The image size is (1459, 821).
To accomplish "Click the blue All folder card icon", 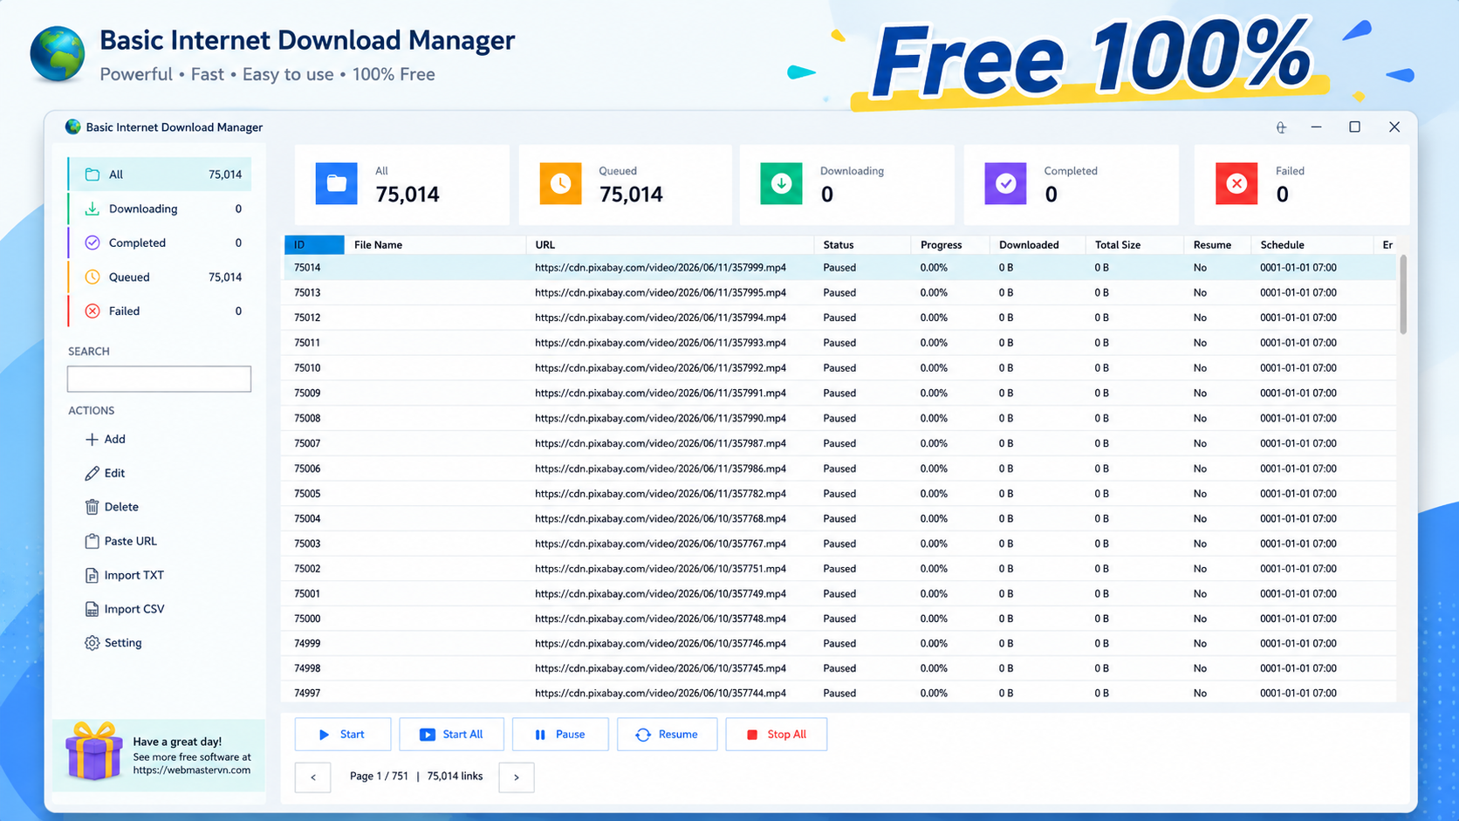I will (337, 183).
